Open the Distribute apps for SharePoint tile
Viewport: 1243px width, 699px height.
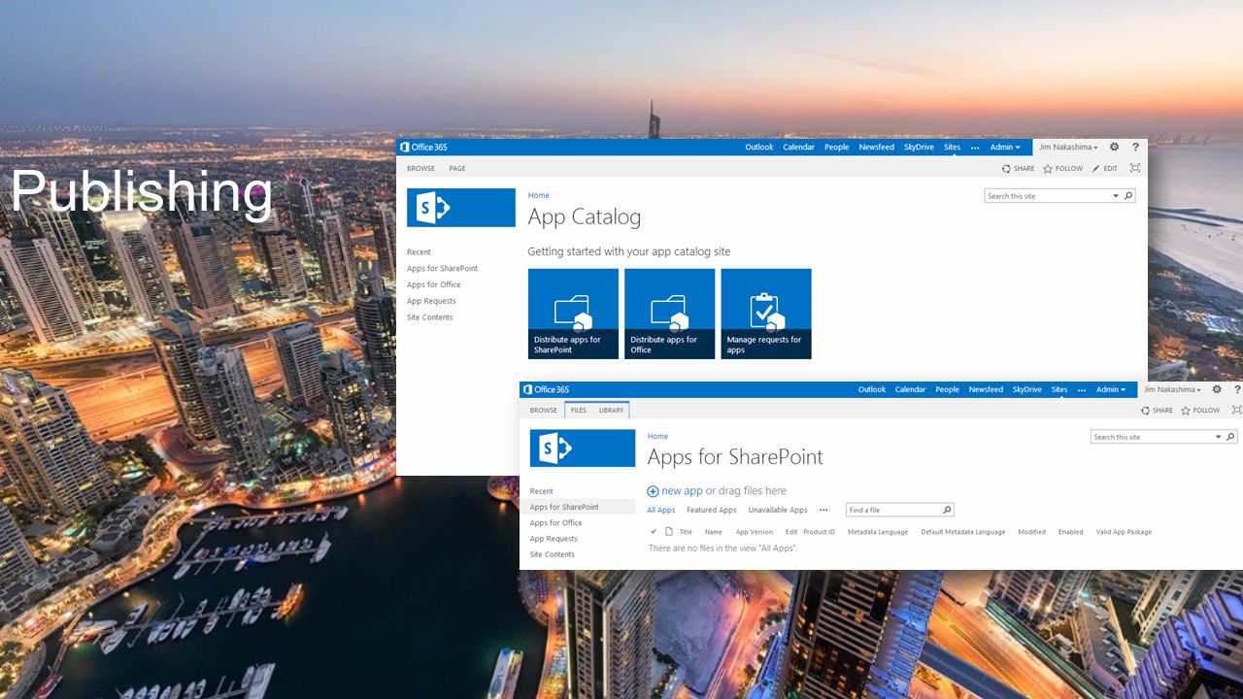(x=573, y=314)
